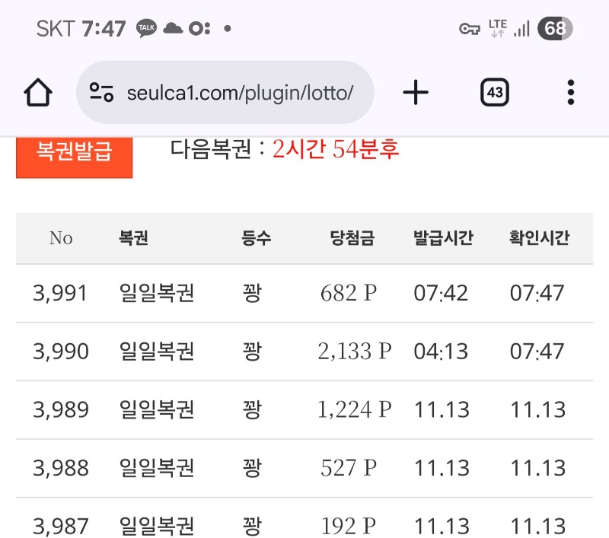609x538 pixels.
Task: Select the row numbered 3,991
Action: 61,293
